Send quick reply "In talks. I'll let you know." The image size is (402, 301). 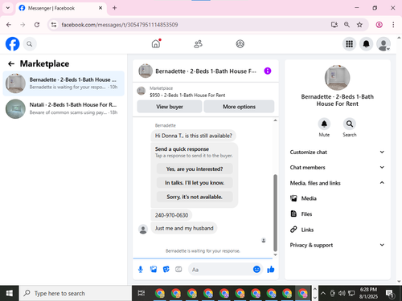(x=195, y=183)
